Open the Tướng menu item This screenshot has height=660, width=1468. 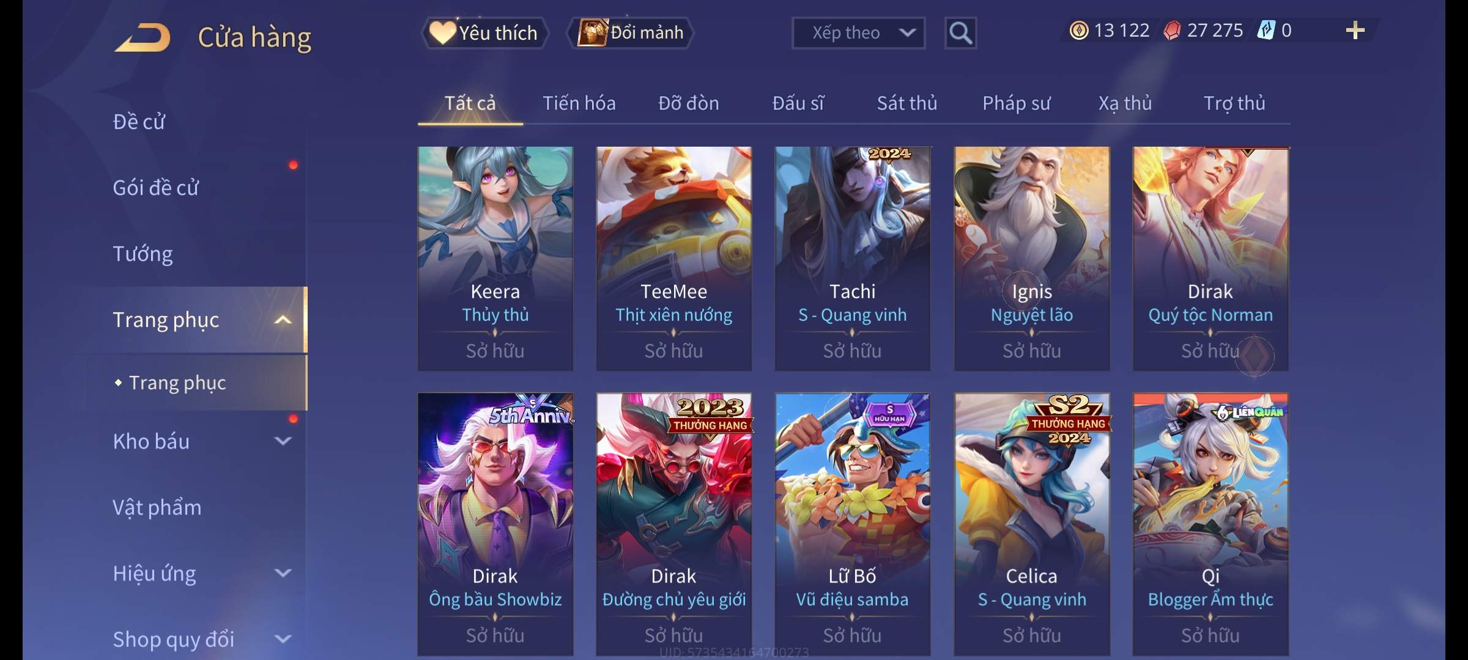(143, 254)
